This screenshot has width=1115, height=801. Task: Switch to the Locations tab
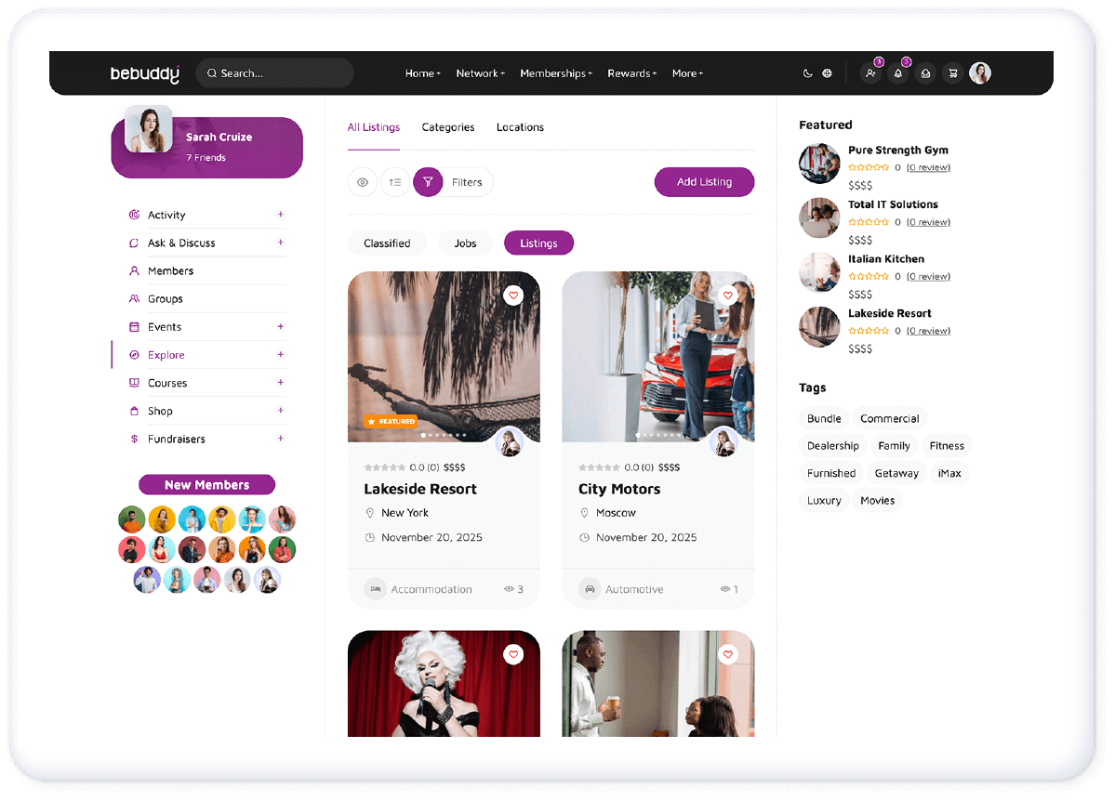tap(520, 127)
